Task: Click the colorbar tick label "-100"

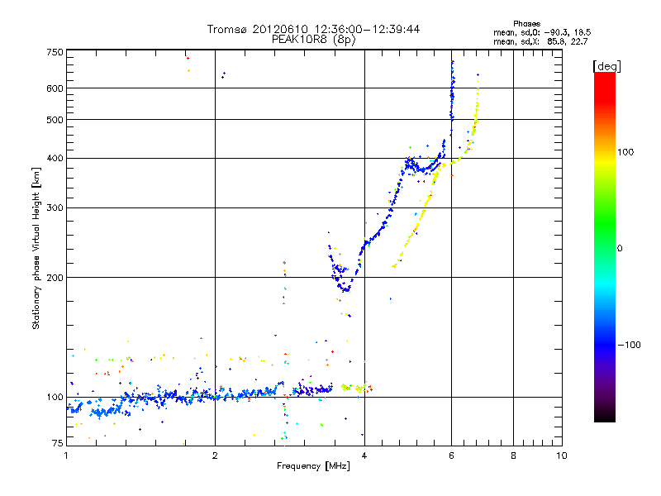Action: (629, 345)
